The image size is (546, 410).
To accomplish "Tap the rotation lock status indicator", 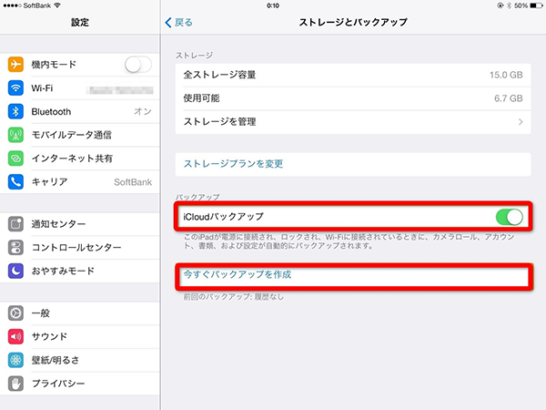I will [500, 5].
